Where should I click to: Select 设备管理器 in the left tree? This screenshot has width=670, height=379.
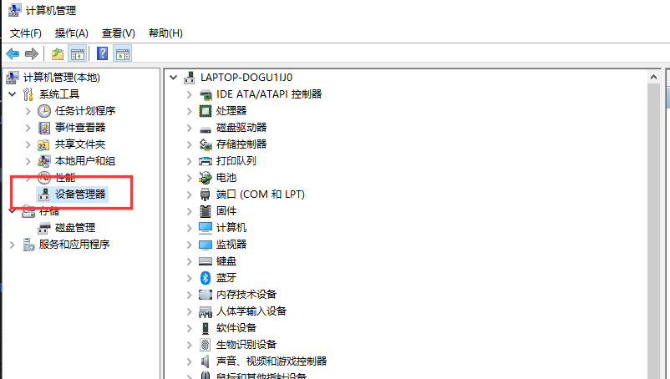tap(80, 195)
